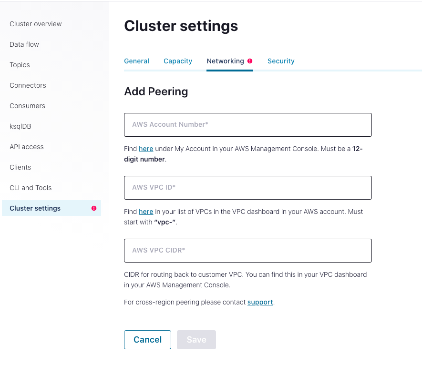Navigate to Data flow
This screenshot has width=422, height=385.
pos(24,44)
